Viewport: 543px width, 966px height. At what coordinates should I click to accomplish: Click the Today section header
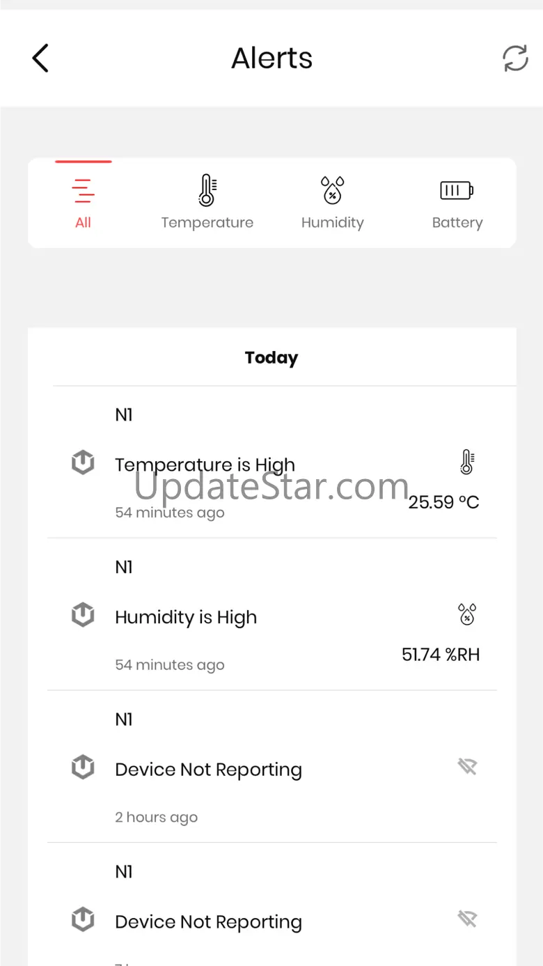(271, 358)
